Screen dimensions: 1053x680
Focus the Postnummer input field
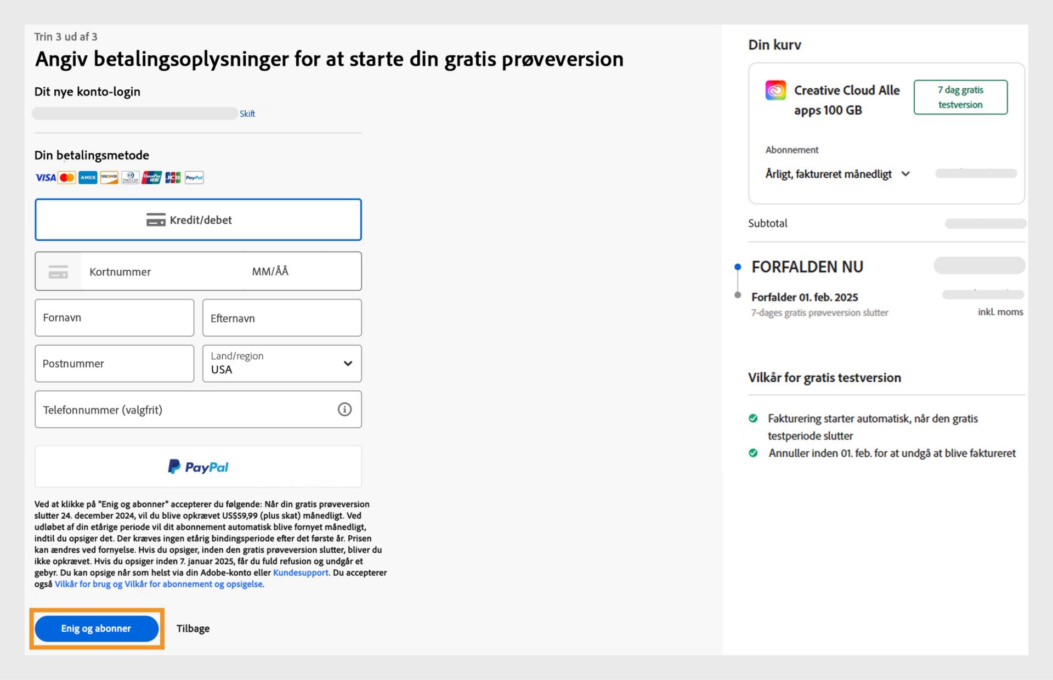pyautogui.click(x=115, y=364)
